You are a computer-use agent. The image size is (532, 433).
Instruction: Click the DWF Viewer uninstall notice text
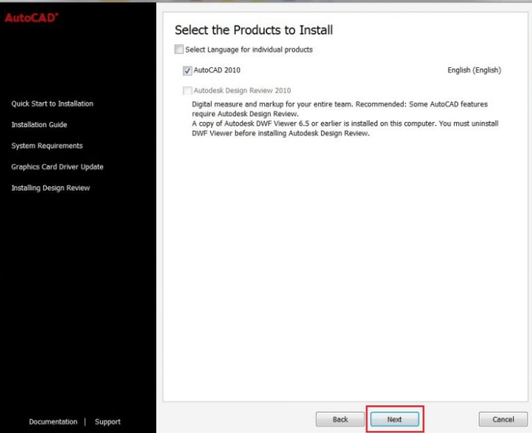[x=344, y=129]
